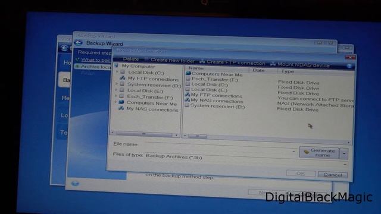Click What to back up wizard step link

coord(95,59)
